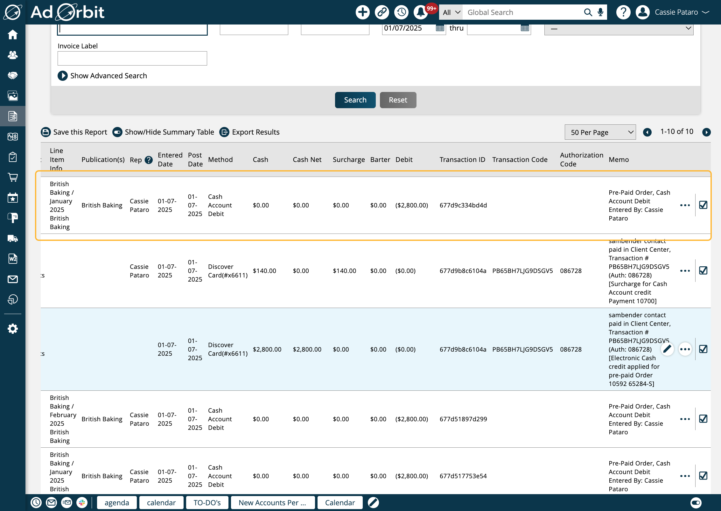Image resolution: width=721 pixels, height=511 pixels.
Task: Expand the Show Advanced Search section
Action: click(102, 76)
